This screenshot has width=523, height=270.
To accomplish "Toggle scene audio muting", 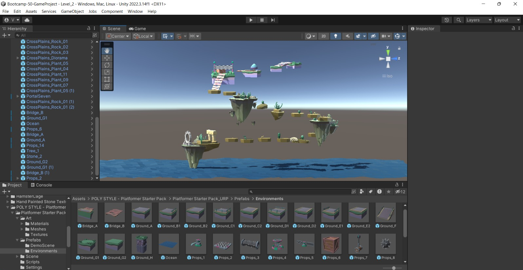I will [x=347, y=36].
